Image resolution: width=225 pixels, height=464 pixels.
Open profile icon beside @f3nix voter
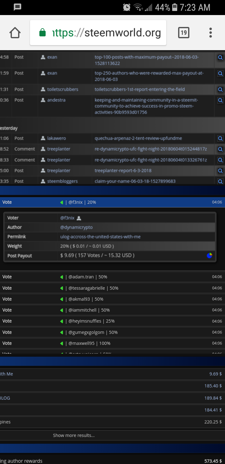(x=79, y=218)
